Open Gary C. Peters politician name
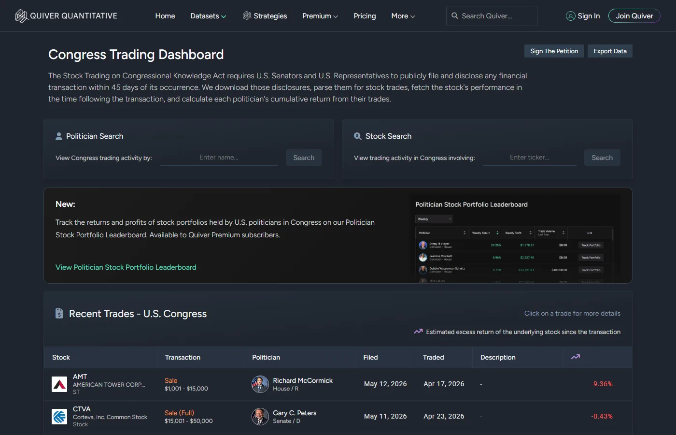676x435 pixels. tap(295, 413)
